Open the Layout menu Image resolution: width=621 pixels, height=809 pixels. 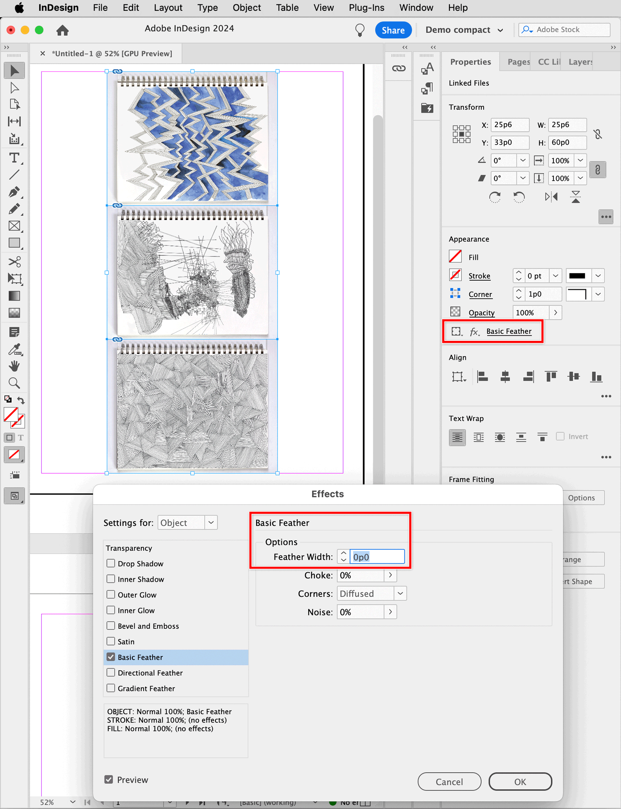pyautogui.click(x=168, y=8)
